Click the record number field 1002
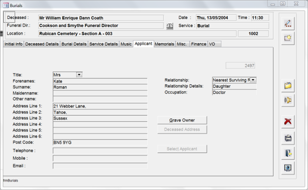The height and width of the screenshot is (190, 308). point(253,34)
